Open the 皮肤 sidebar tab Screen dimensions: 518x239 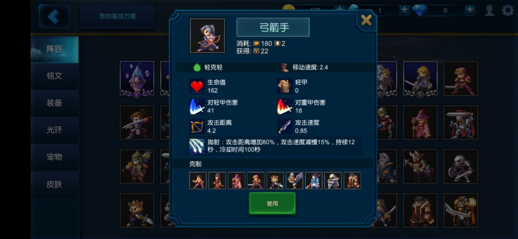55,184
